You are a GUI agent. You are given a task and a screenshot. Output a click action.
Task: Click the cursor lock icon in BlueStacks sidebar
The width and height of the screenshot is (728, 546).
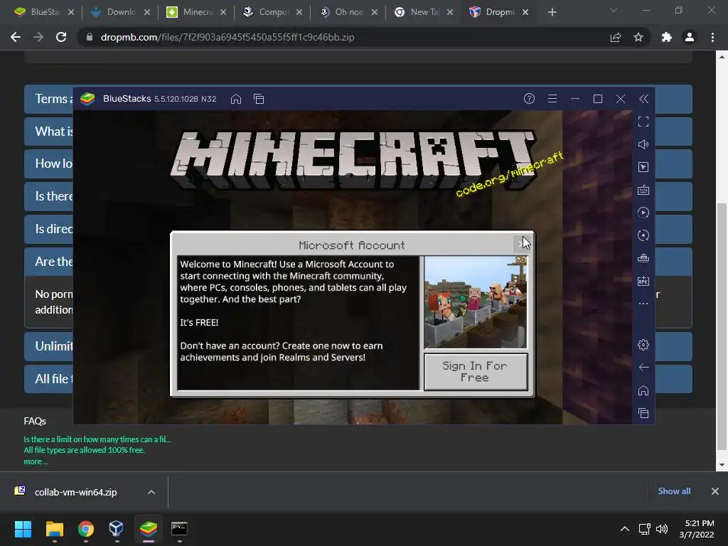pos(643,167)
